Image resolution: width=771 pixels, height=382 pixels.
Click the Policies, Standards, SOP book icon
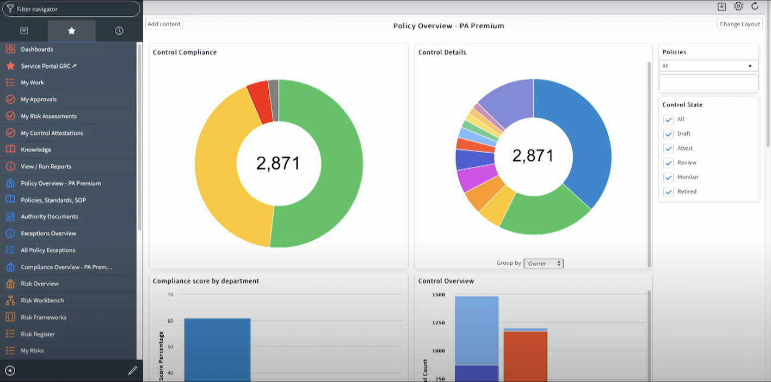click(x=10, y=200)
